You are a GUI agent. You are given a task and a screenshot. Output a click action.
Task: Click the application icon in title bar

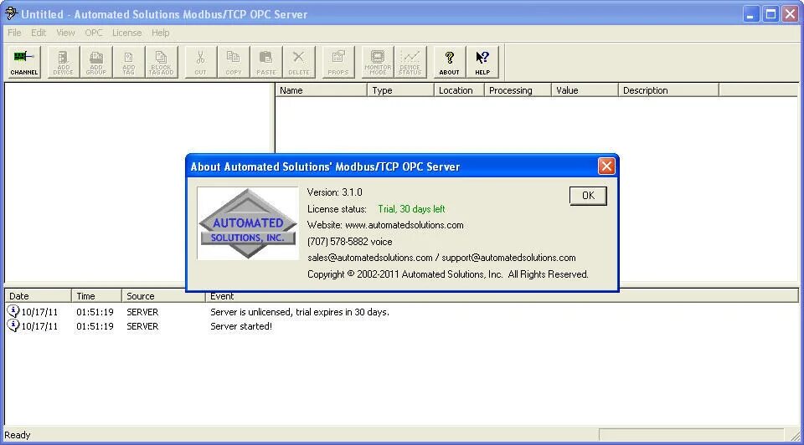coord(11,13)
